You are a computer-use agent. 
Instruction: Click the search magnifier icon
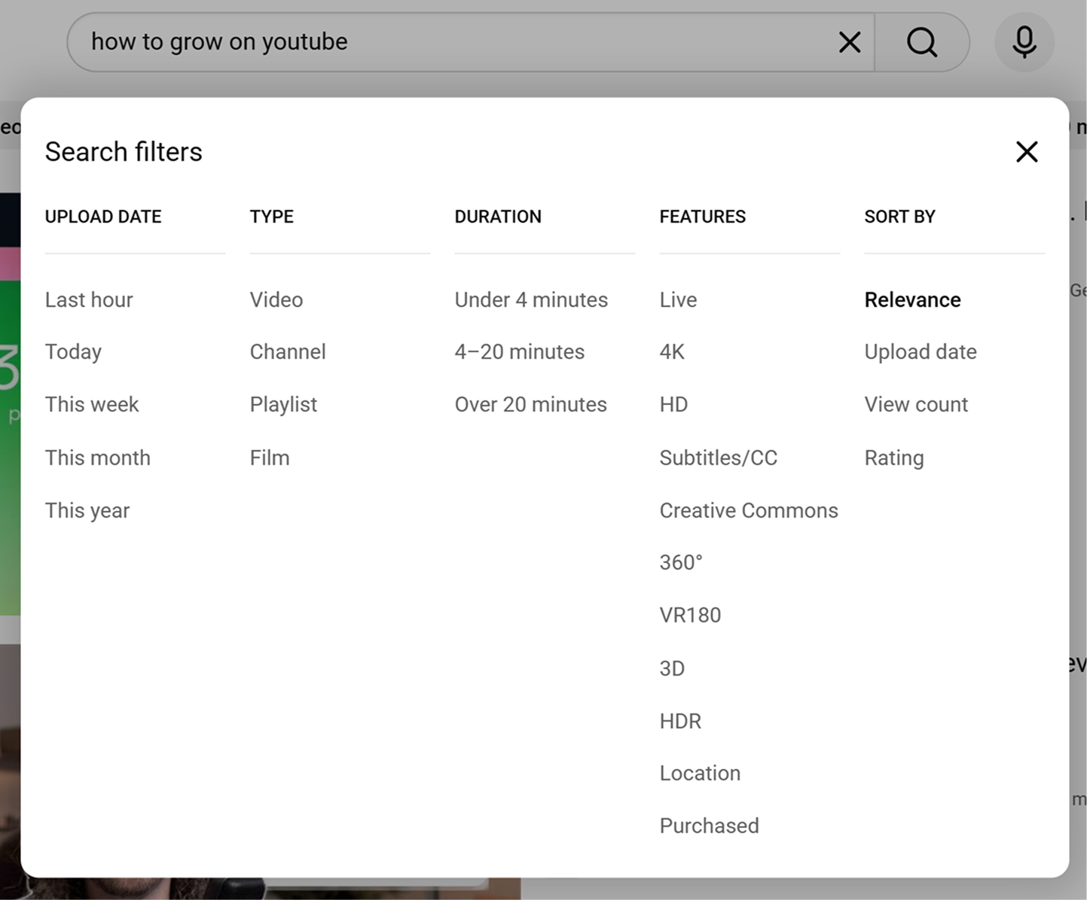921,42
